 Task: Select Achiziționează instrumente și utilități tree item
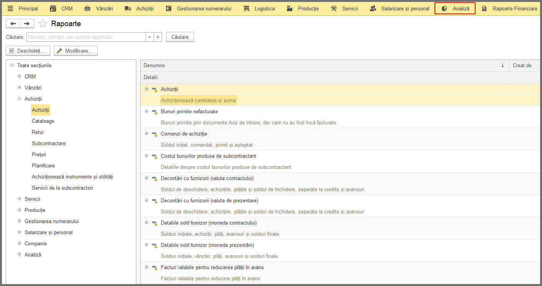[x=72, y=177]
